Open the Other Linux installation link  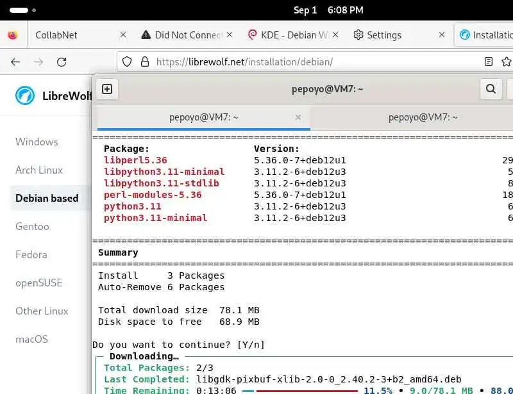[42, 311]
